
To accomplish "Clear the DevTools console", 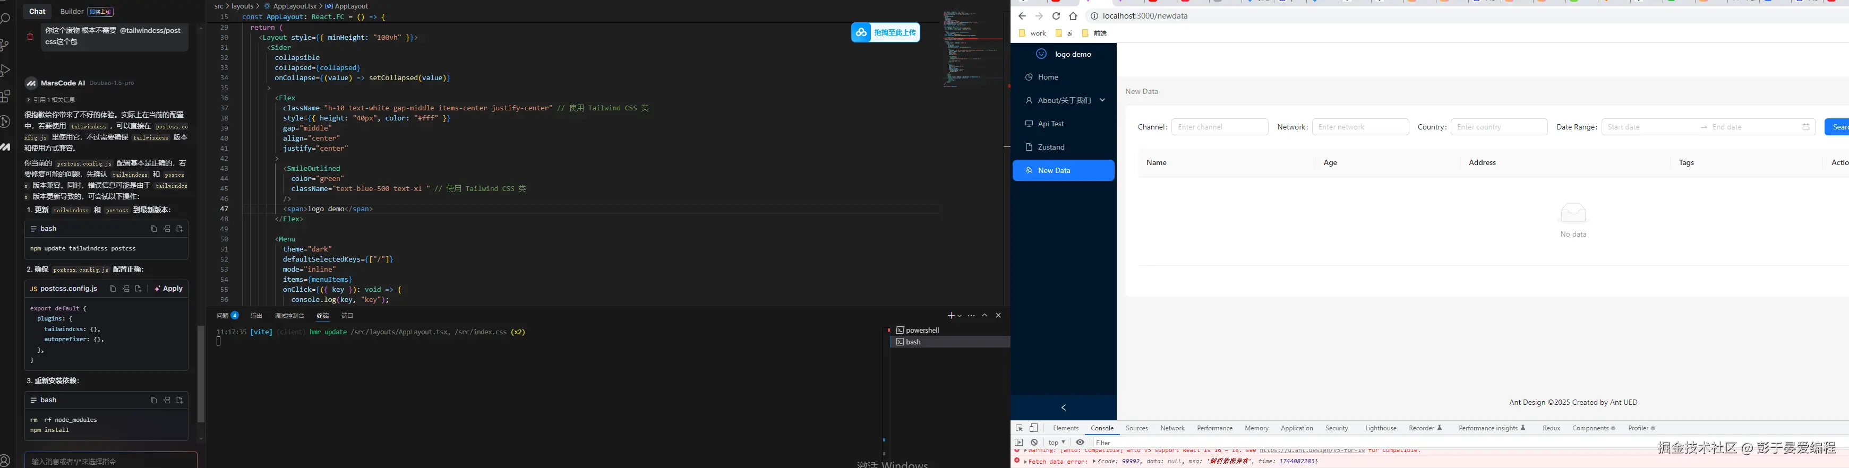I will click(x=1033, y=442).
